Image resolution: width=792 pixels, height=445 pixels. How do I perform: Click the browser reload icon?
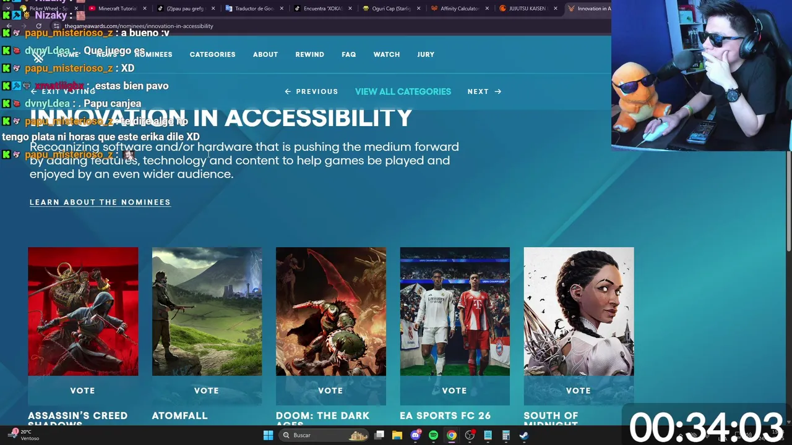[38, 26]
